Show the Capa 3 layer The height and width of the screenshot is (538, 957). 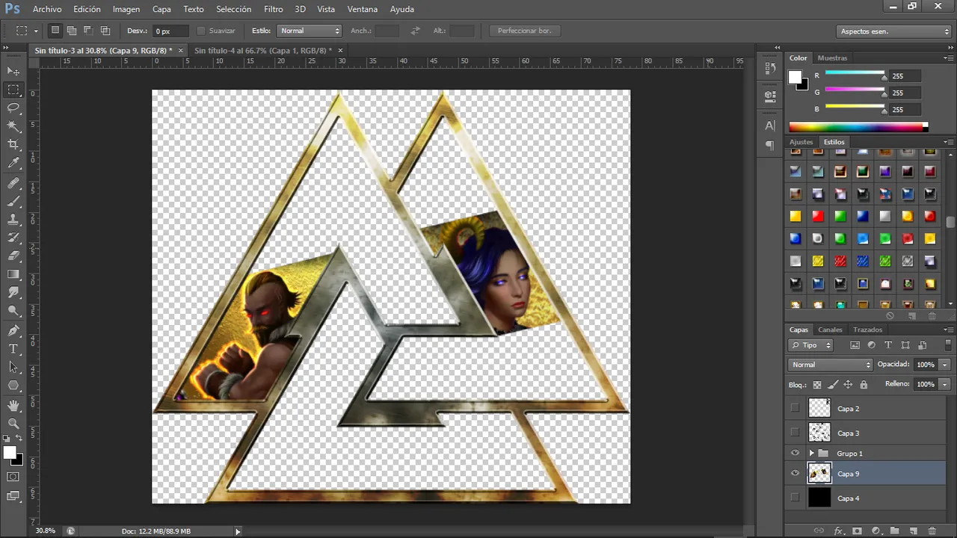pos(795,432)
